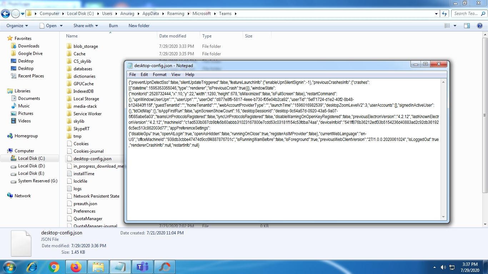Click the Explorer Help question mark icon
The width and height of the screenshot is (488, 274).
pos(480,26)
